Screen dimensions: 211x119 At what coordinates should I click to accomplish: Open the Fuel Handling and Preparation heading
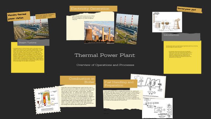coord(120,84)
